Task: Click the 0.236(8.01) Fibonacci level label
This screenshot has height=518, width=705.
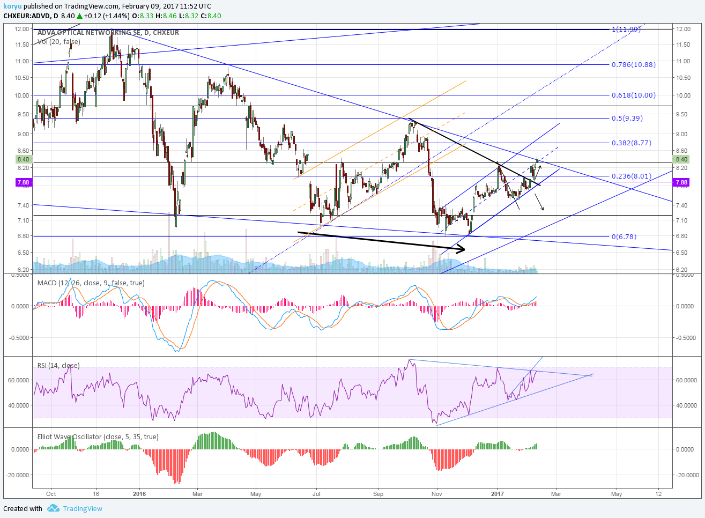Action: (632, 176)
